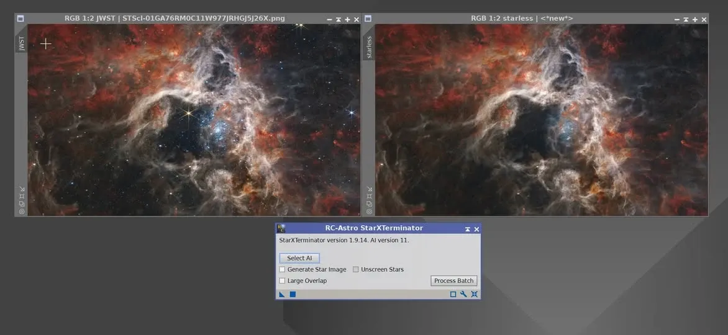Toggle the Unscreen Stars checkbox
This screenshot has width=728, height=335.
[x=356, y=270]
